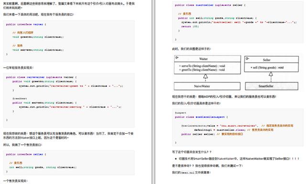Click 'public int sell(String goods,String clientName) {' line

click(218, 18)
